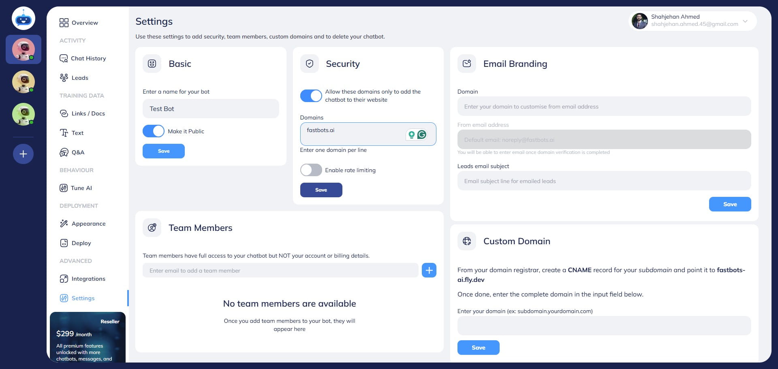Viewport: 778px width, 369px height.
Task: Click the Leads people icon
Action: point(64,78)
